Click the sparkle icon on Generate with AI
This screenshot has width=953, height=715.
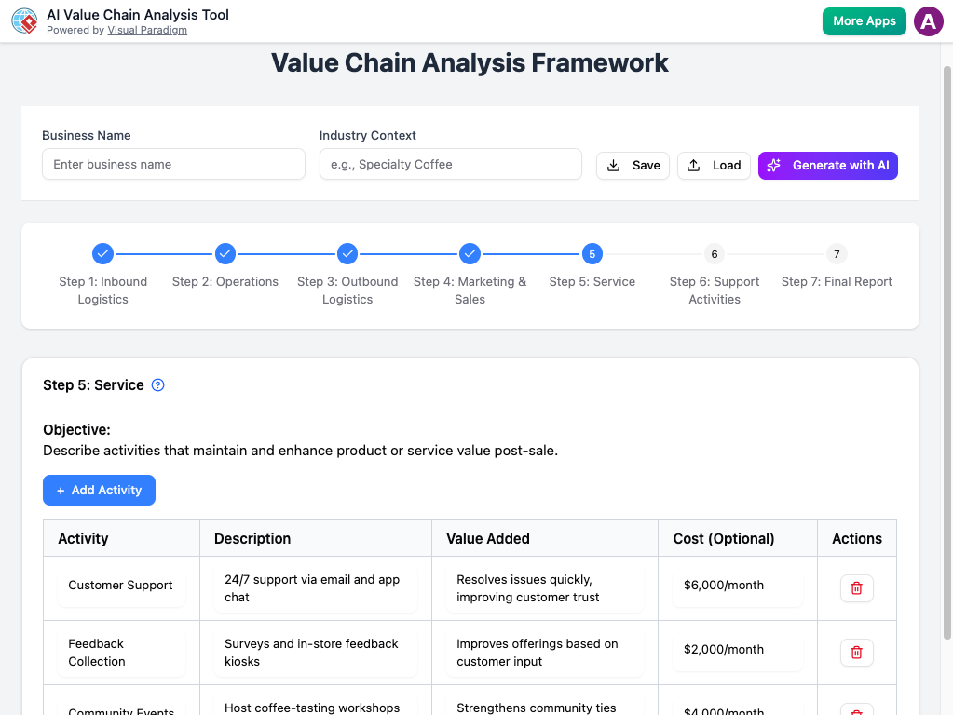pos(773,165)
